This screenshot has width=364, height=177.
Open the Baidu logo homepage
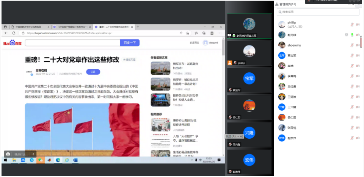click(x=13, y=43)
